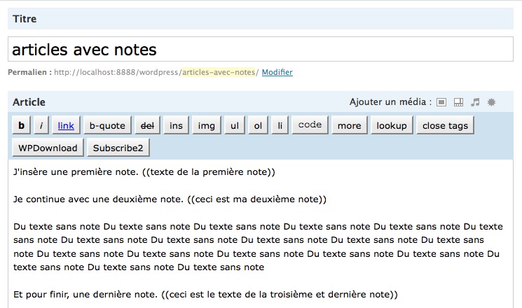
Task: Click the Subscribe2 button
Action: coord(118,148)
